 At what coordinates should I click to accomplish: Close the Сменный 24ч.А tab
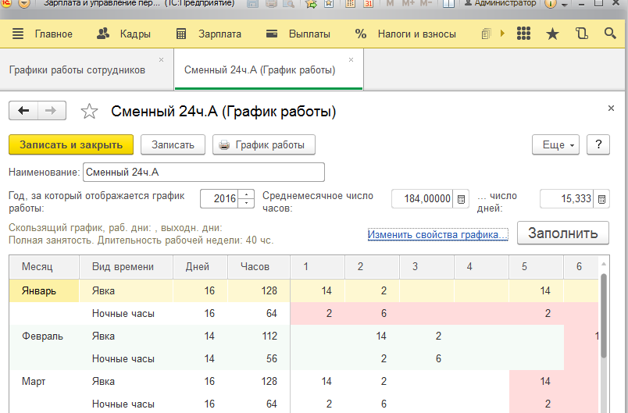tap(351, 59)
